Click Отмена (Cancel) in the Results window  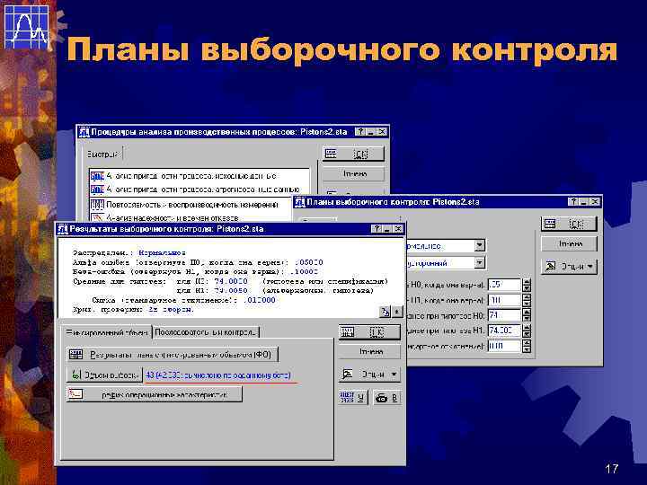click(x=369, y=352)
